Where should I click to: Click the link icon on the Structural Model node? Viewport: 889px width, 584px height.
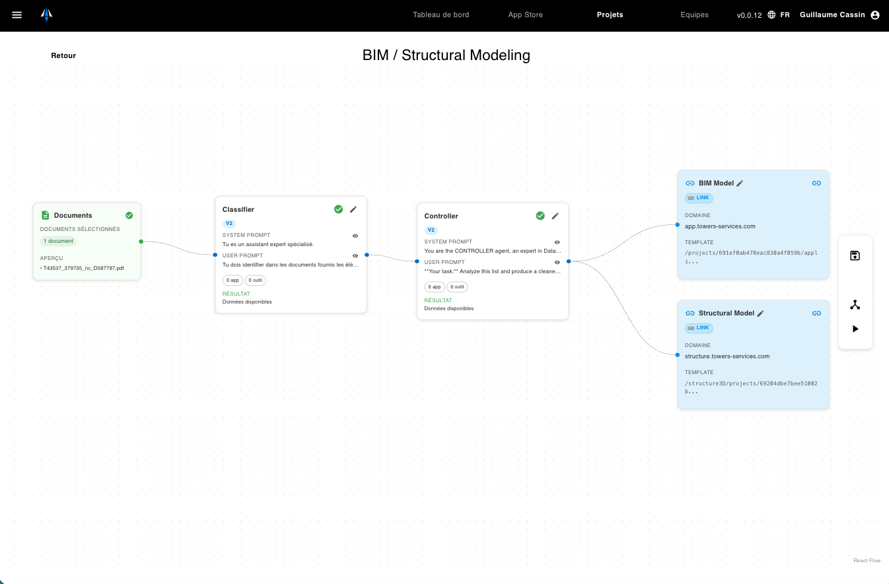click(x=816, y=313)
